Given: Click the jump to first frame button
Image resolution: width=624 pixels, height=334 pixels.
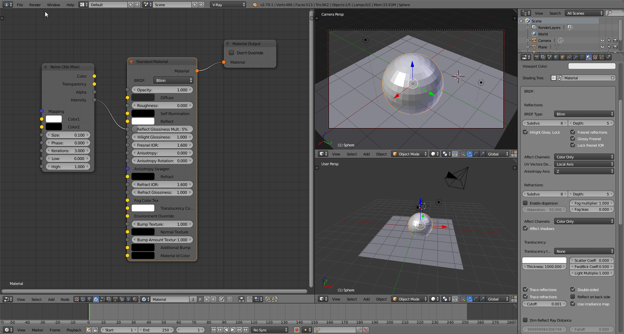Looking at the screenshot, I should (x=213, y=330).
